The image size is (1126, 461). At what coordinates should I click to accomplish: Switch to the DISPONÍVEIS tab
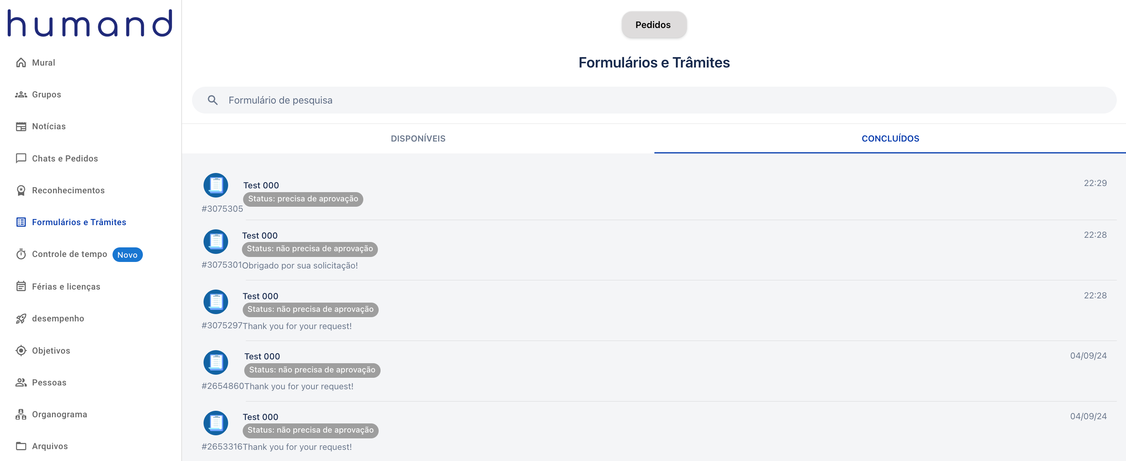point(418,138)
